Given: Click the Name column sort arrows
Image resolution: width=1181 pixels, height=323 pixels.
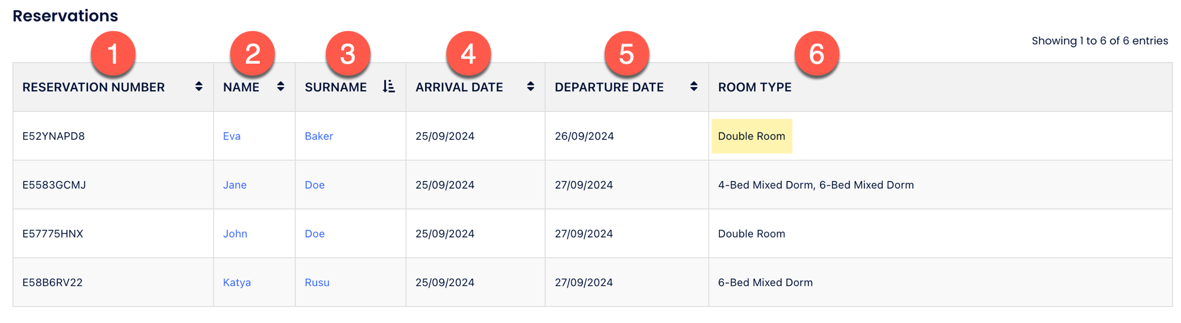Looking at the screenshot, I should [280, 87].
